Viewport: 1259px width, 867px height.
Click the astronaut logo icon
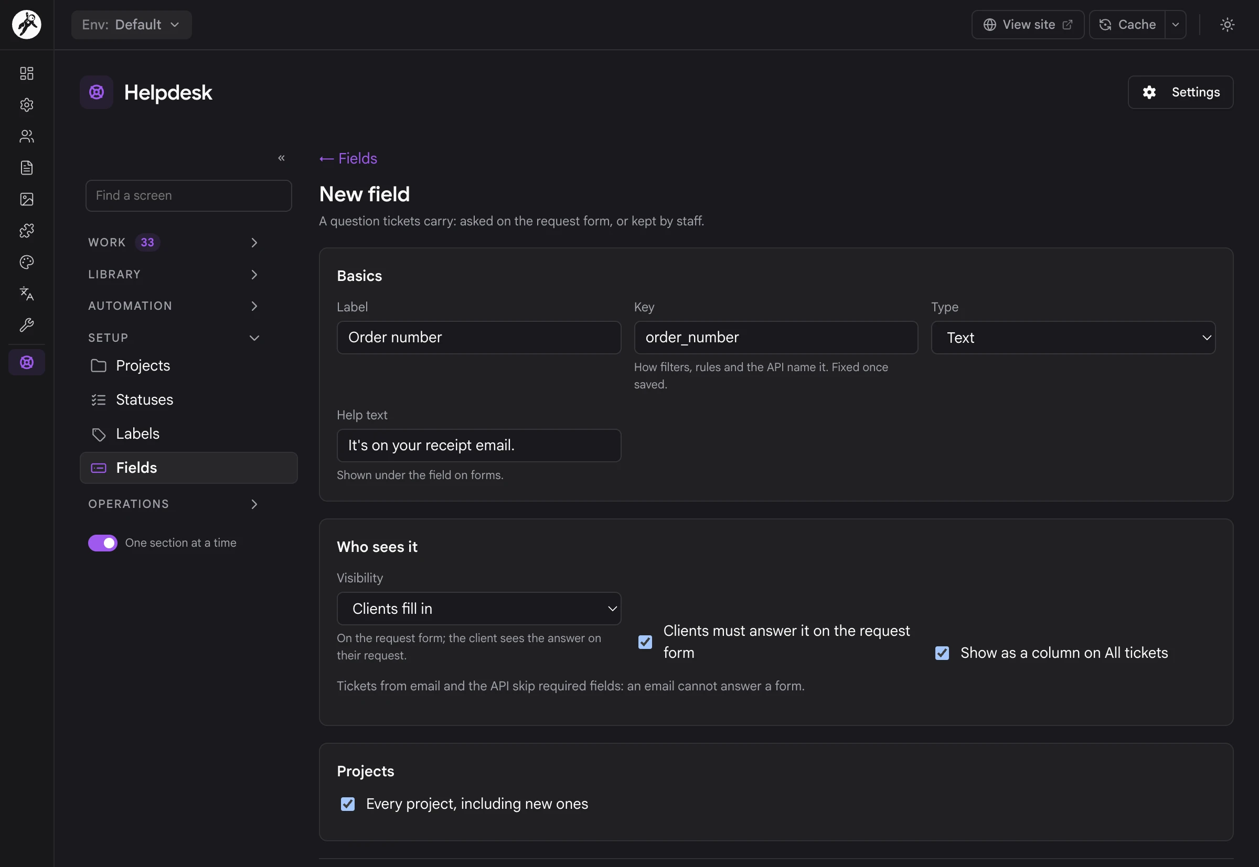[27, 25]
